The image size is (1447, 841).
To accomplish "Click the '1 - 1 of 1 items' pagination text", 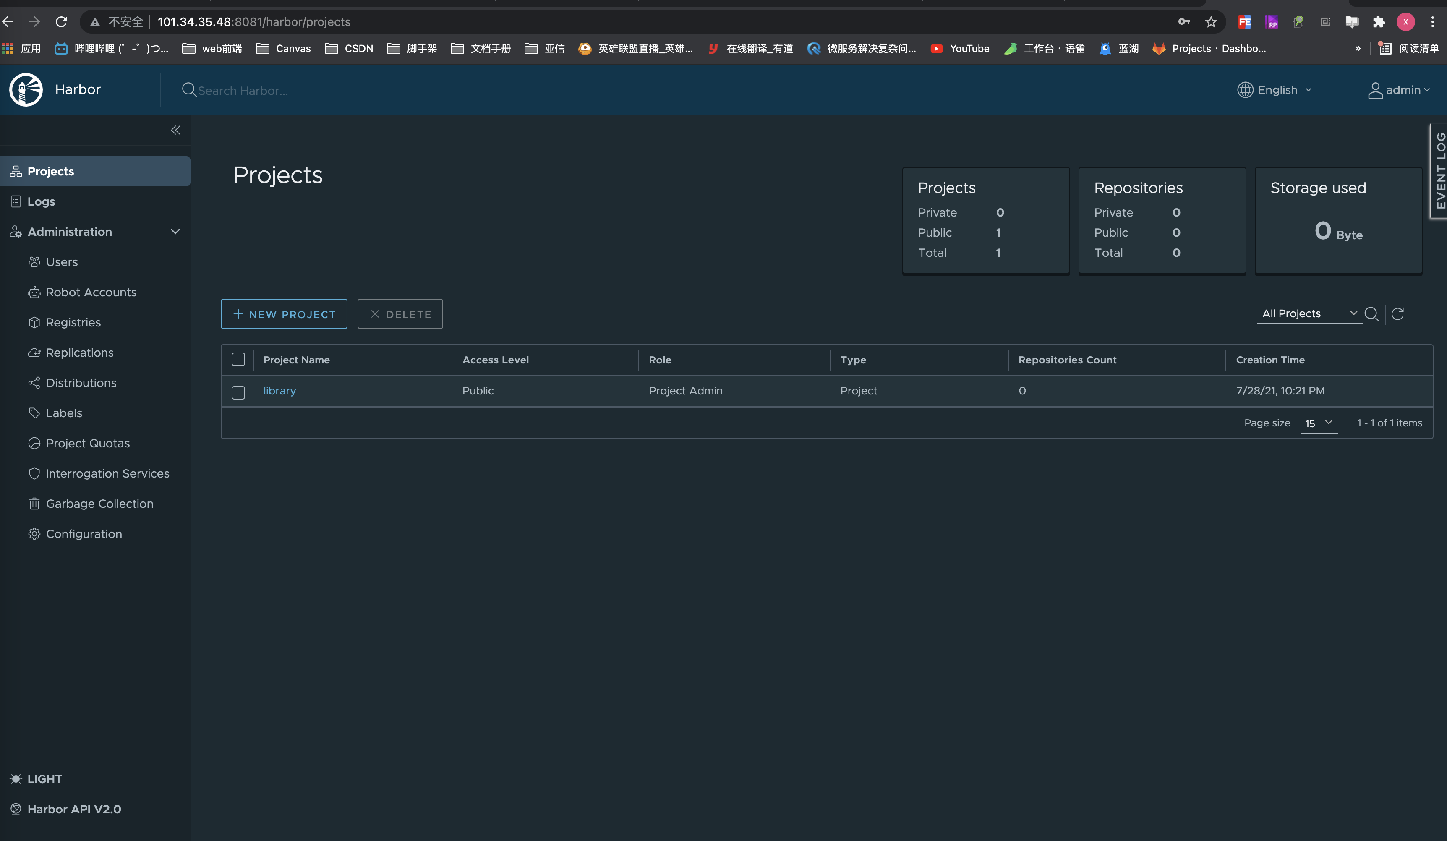I will 1390,423.
